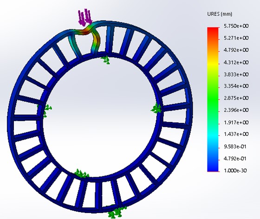The height and width of the screenshot is (219, 260).
Task: Click the purple force load arrows
Action: tap(85, 17)
